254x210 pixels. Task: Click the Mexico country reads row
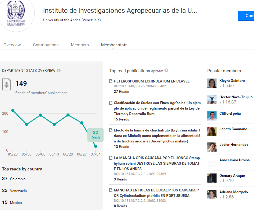coord(12,202)
